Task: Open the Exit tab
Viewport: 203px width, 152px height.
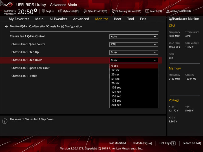Action: (x=143, y=19)
